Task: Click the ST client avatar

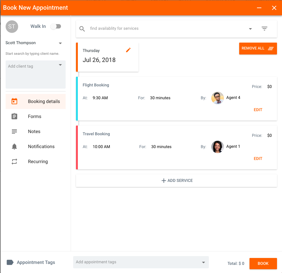Action: [x=12, y=27]
